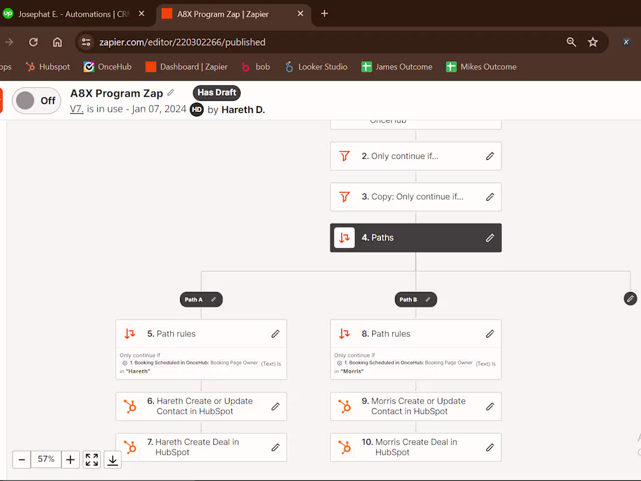Select the filter icon on step 2
This screenshot has width=641, height=481.
[x=344, y=156]
